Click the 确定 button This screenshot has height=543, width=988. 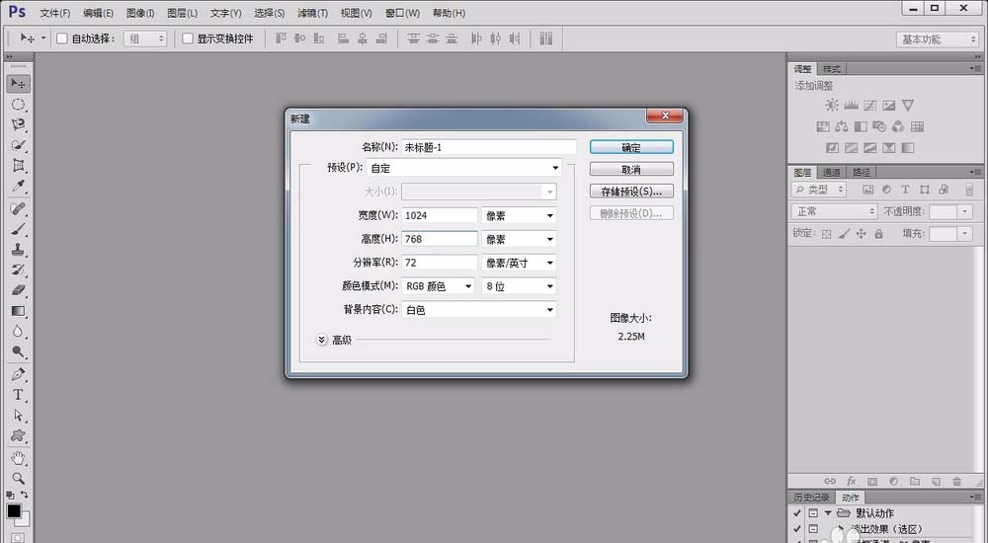coord(631,147)
